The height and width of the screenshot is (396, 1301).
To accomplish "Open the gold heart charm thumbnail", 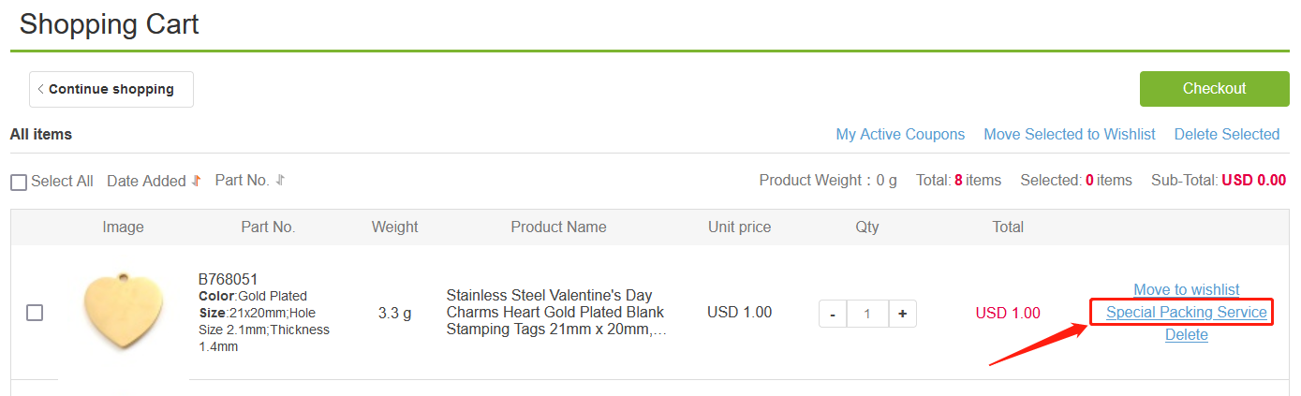I will pos(124,313).
